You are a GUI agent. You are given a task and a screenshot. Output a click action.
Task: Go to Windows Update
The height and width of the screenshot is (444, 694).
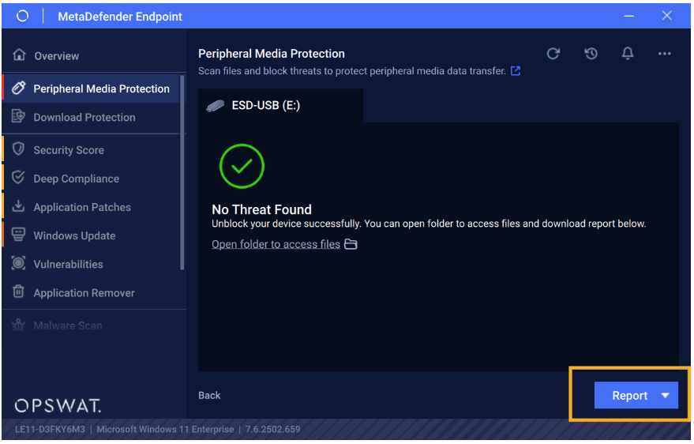point(91,236)
